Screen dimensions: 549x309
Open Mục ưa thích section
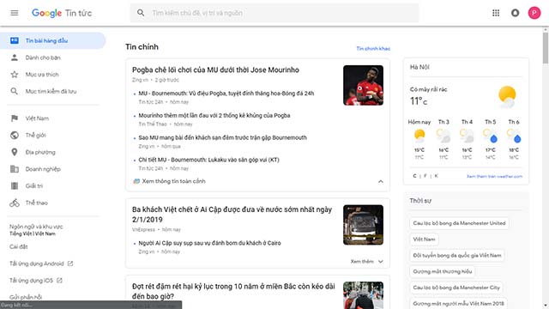(42, 75)
